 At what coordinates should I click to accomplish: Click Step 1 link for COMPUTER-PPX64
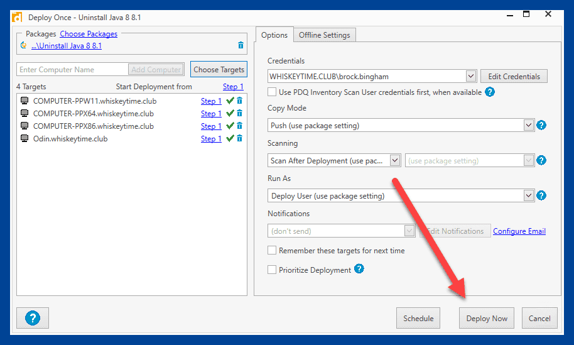(211, 114)
